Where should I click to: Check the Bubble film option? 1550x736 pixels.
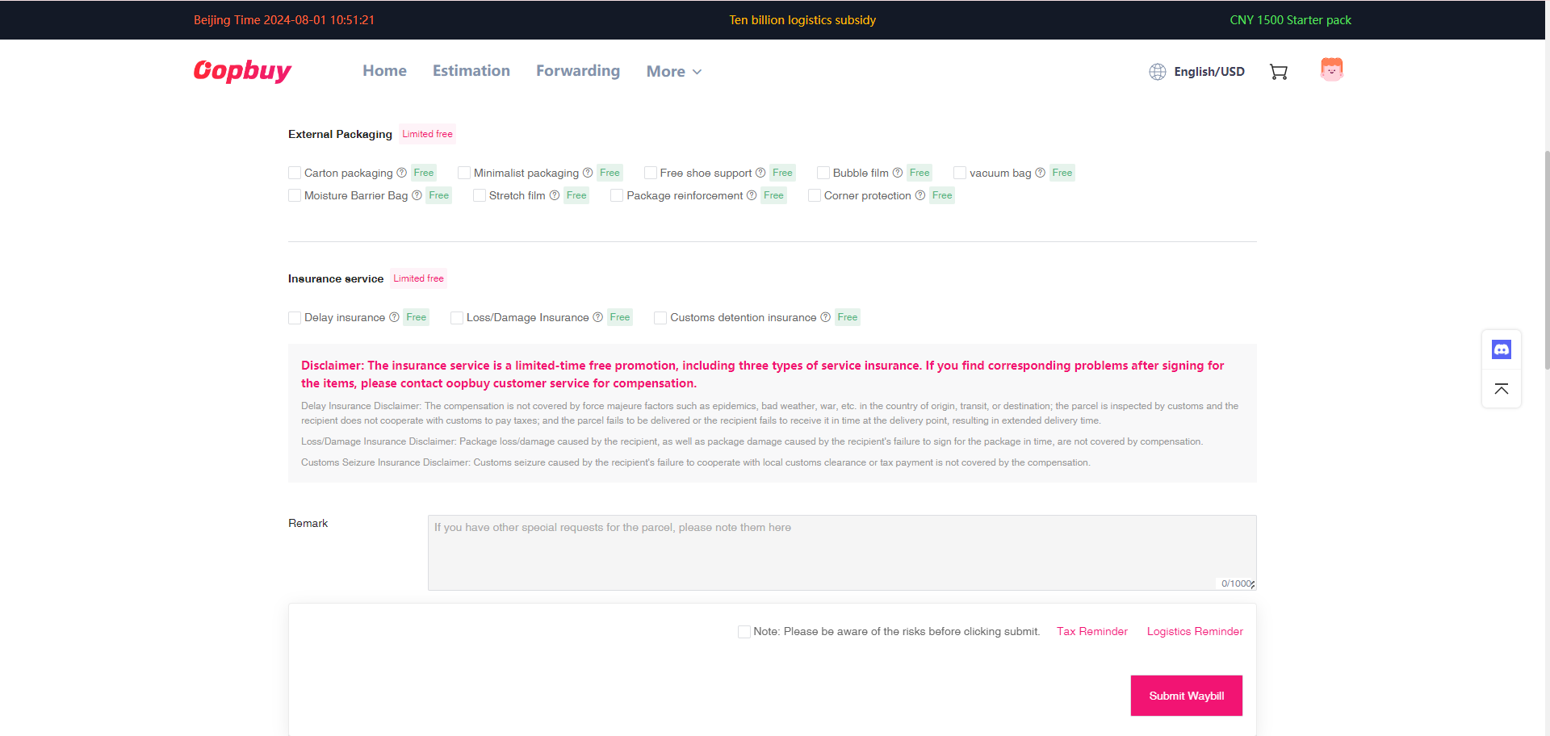point(823,173)
